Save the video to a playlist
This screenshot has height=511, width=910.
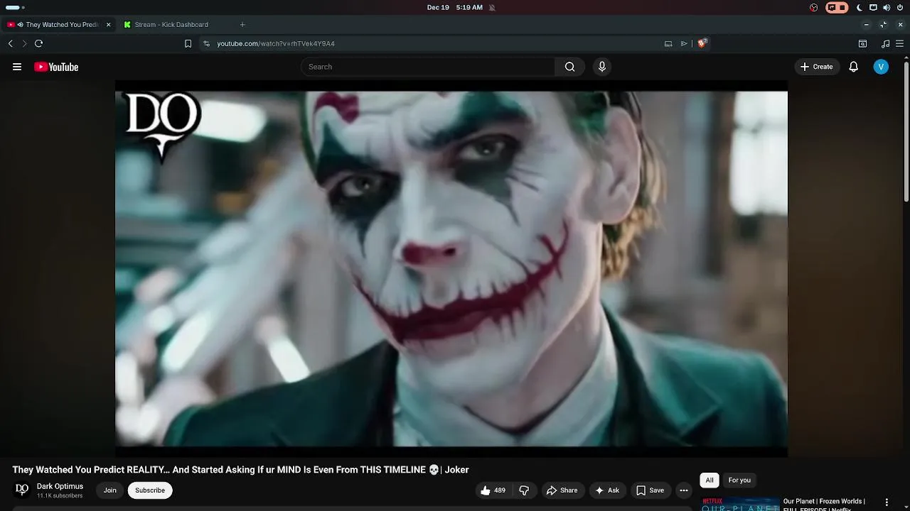pyautogui.click(x=650, y=490)
